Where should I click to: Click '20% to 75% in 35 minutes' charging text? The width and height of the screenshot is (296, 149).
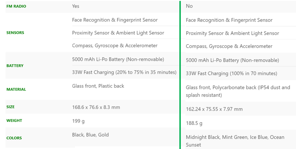tap(145, 72)
